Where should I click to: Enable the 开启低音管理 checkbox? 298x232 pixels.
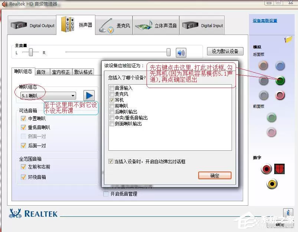pyautogui.click(x=106, y=194)
